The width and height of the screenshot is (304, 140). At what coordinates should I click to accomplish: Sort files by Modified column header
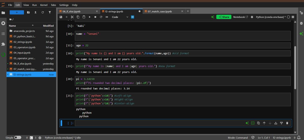tap(48, 26)
